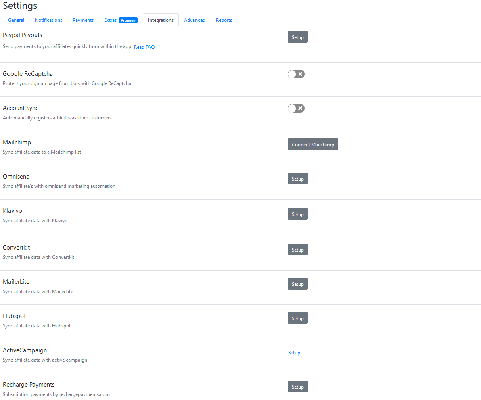
Task: Click Setup for Paypal Payouts
Action: [x=297, y=37]
